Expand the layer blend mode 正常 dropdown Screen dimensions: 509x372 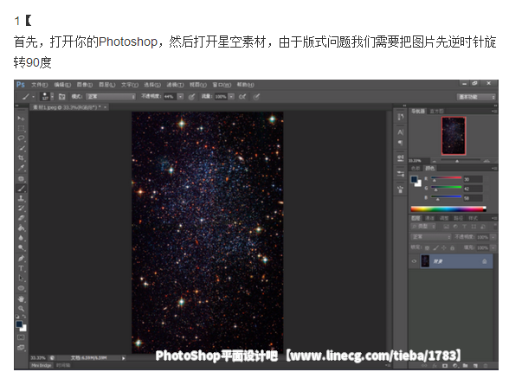click(431, 237)
